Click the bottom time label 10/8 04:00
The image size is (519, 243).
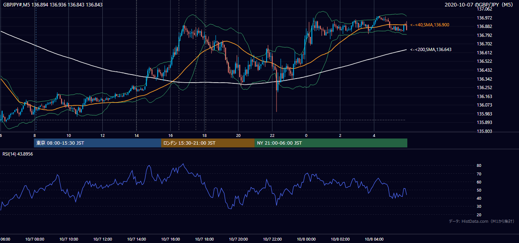[374, 239]
